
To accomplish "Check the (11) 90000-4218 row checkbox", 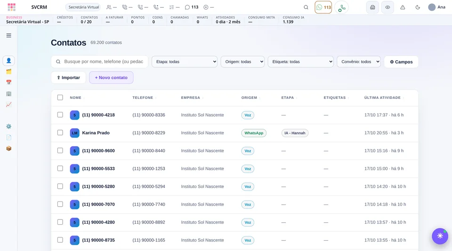I will 60,115.
